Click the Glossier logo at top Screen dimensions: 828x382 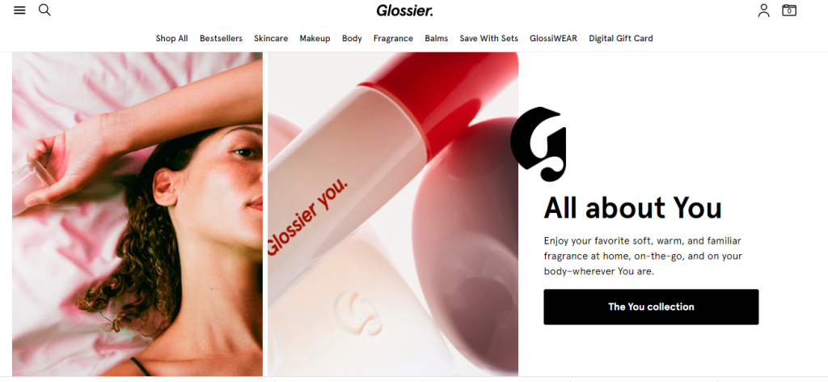(x=404, y=11)
